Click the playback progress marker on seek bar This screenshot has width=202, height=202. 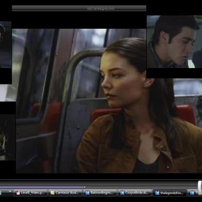click(85, 187)
